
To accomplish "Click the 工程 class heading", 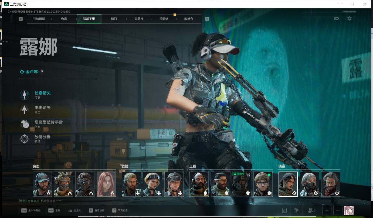I will [193, 166].
